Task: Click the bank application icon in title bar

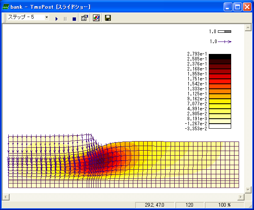Action: [x=6, y=7]
